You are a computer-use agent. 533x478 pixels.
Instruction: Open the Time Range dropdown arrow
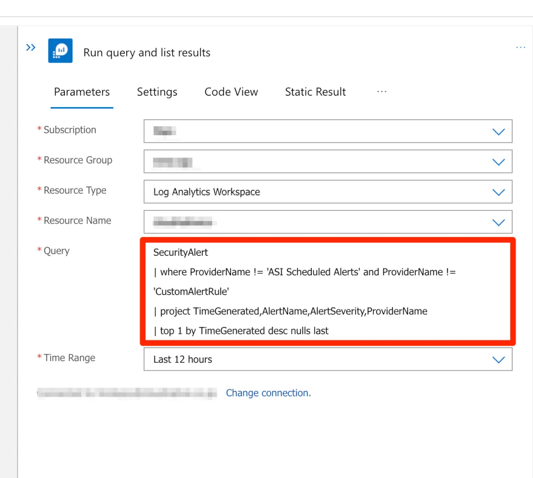coord(498,360)
